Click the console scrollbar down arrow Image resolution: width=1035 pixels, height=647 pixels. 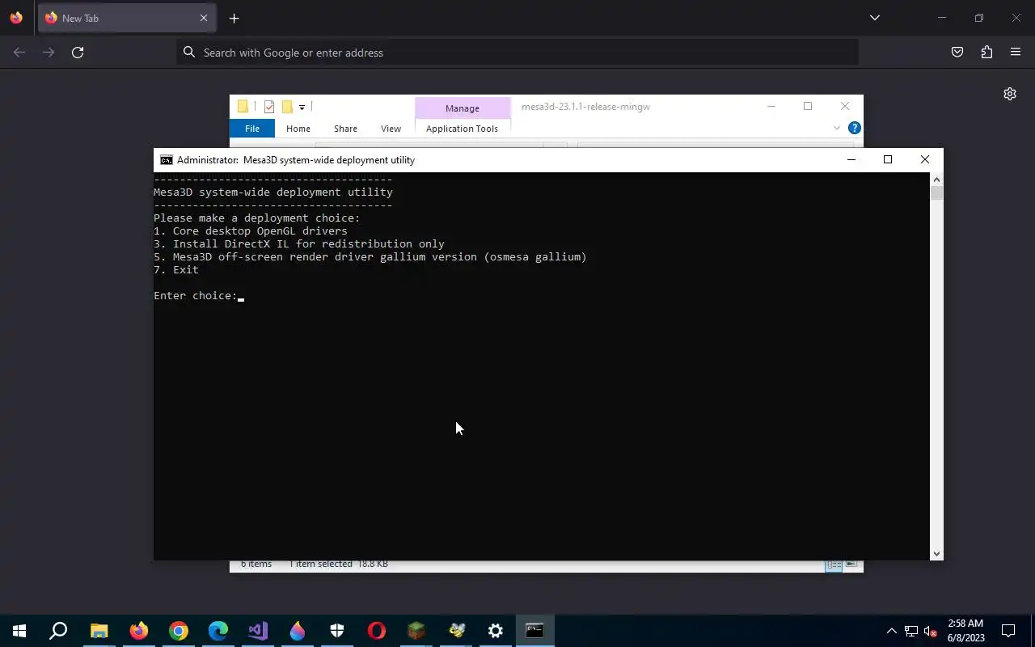pos(936,554)
